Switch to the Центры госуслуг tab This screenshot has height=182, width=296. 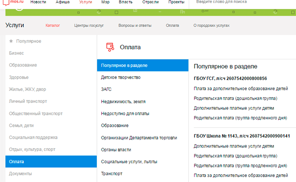89,25
